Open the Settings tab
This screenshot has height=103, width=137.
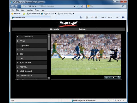tap(83, 29)
